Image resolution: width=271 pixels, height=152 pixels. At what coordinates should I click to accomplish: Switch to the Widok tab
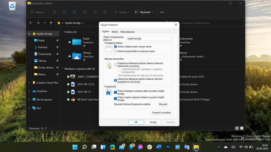click(x=115, y=32)
